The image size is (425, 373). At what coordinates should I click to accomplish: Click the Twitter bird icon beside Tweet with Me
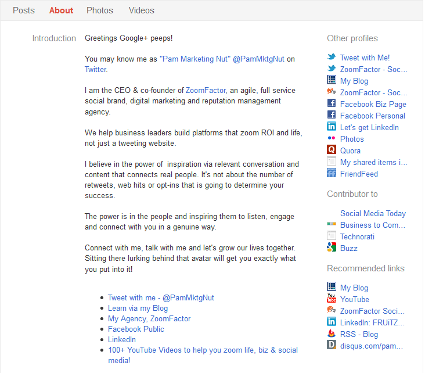(x=332, y=58)
